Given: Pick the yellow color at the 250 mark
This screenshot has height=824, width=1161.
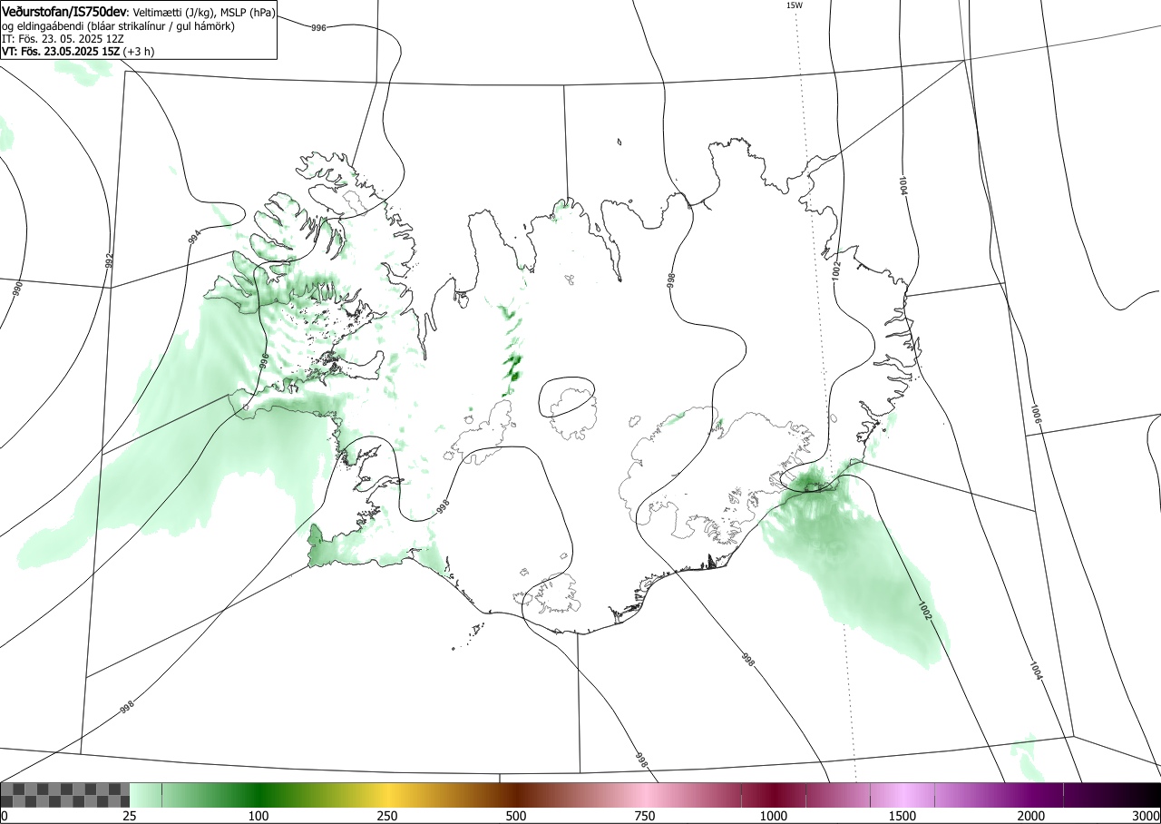Looking at the screenshot, I should pos(387,795).
